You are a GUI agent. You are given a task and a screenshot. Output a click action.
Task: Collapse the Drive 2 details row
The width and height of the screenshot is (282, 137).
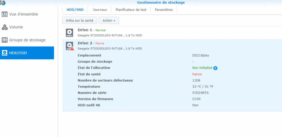tap(172, 46)
